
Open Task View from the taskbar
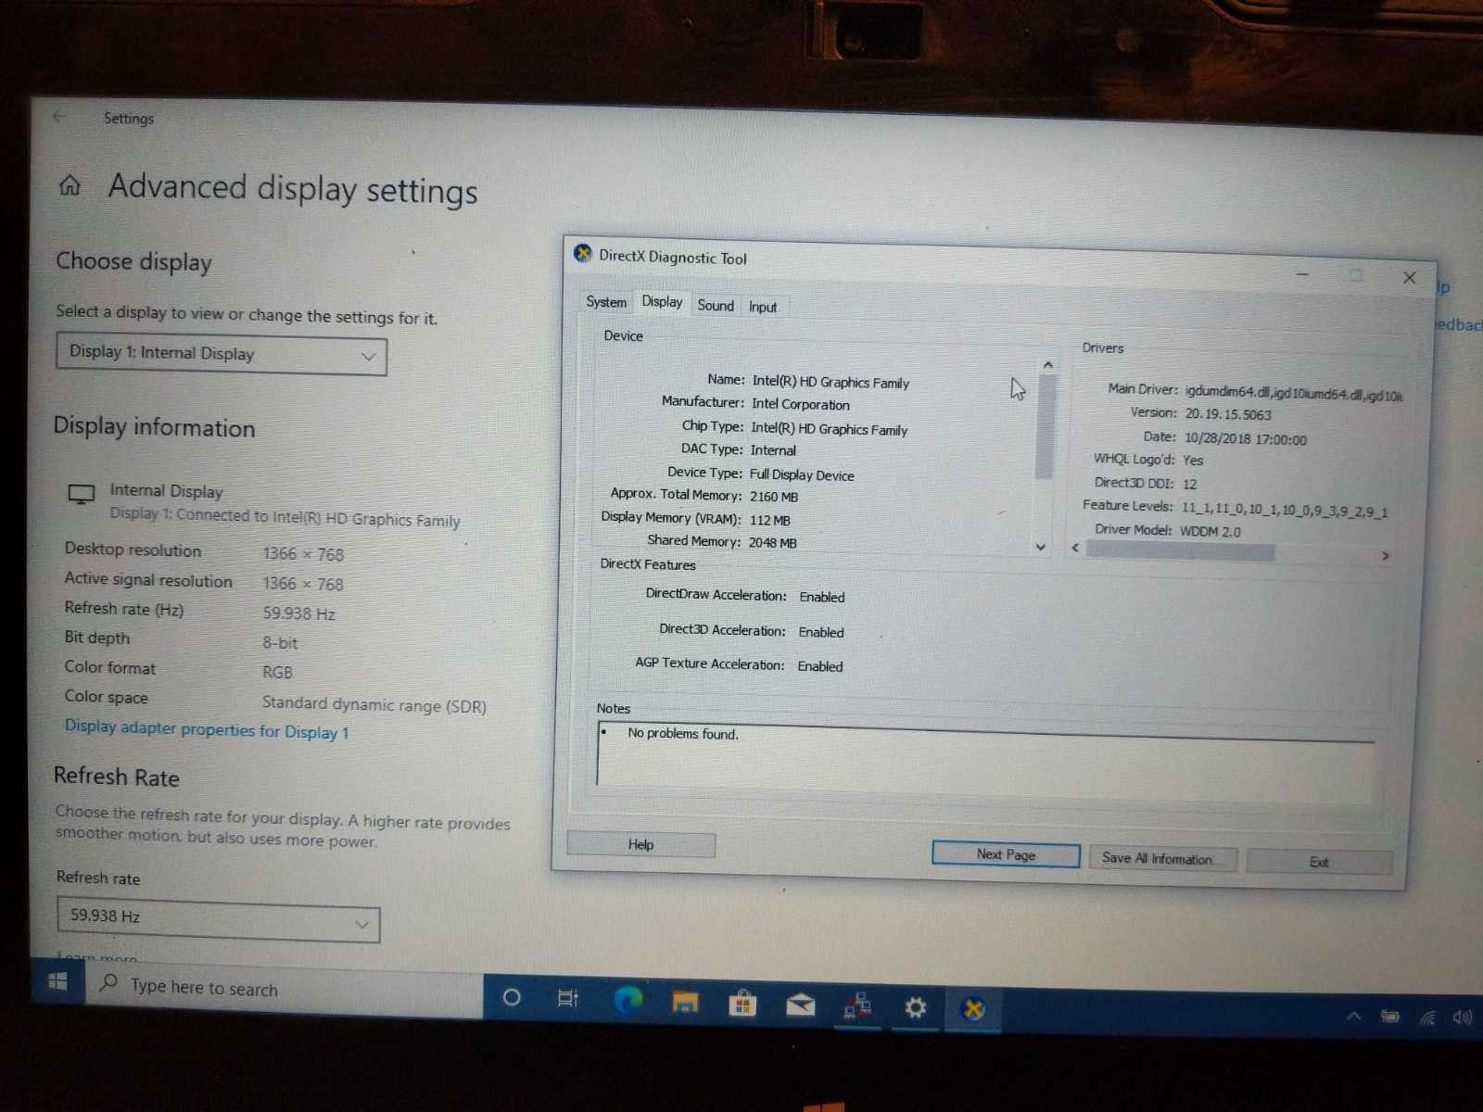[x=568, y=998]
